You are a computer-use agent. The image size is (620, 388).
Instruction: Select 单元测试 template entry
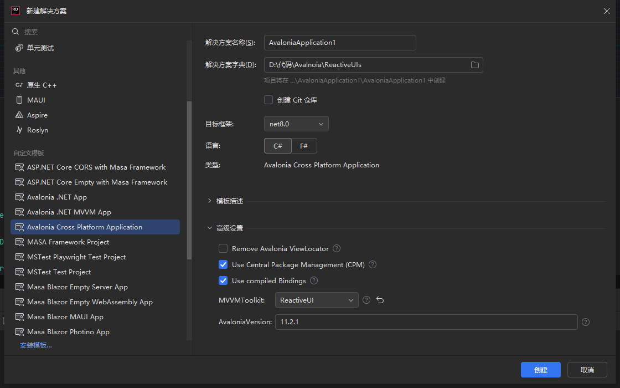click(95, 48)
